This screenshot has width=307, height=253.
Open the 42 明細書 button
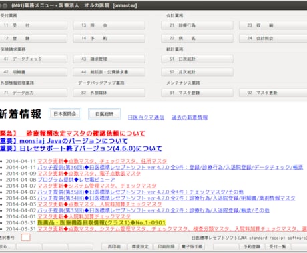pyautogui.click(x=33, y=72)
